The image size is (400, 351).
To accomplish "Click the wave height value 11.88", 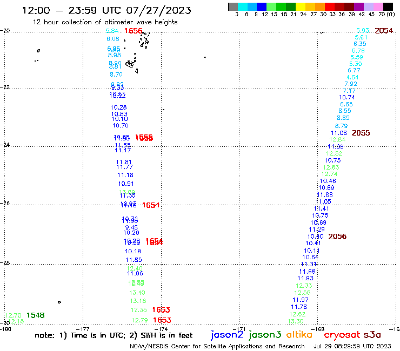I will pos(325,195).
